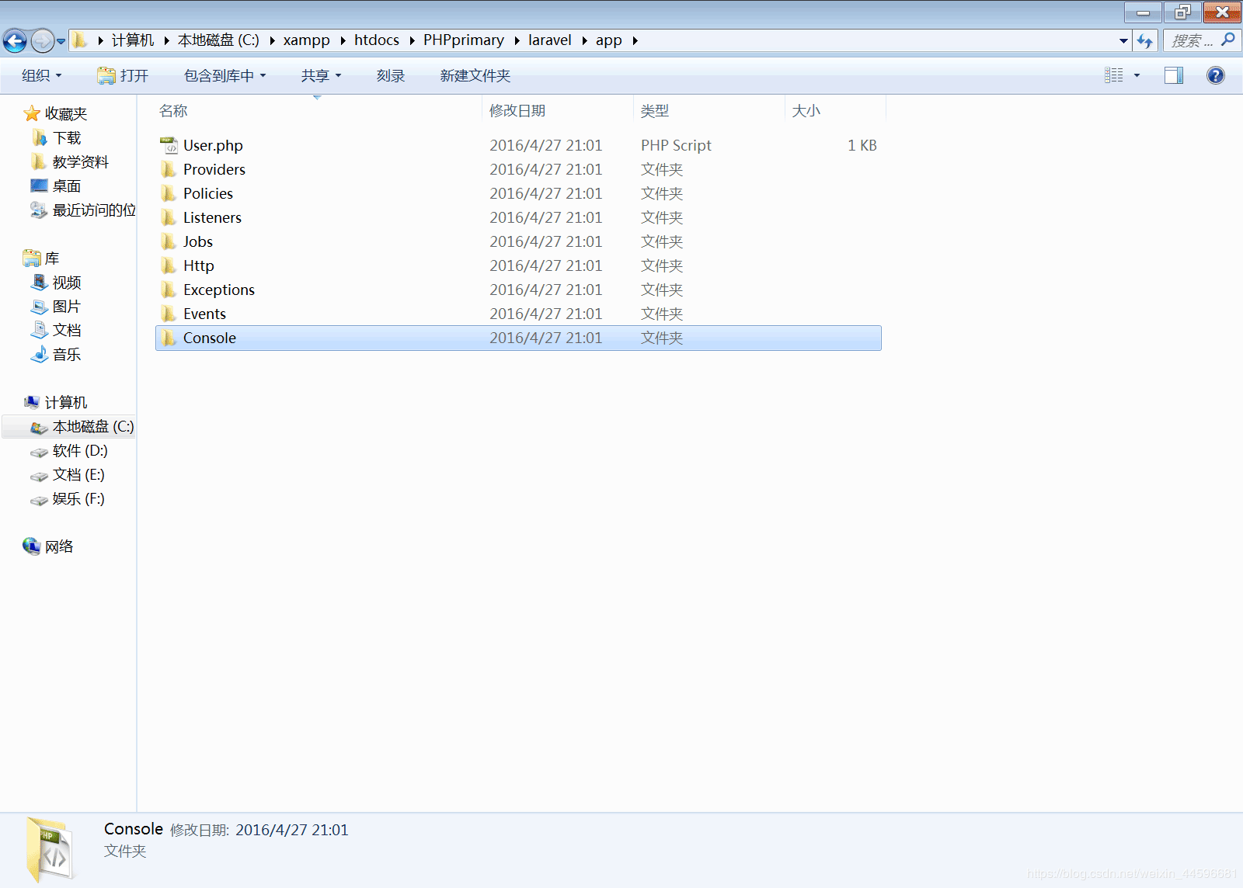Select the Http folder
The image size is (1243, 888).
(x=198, y=265)
